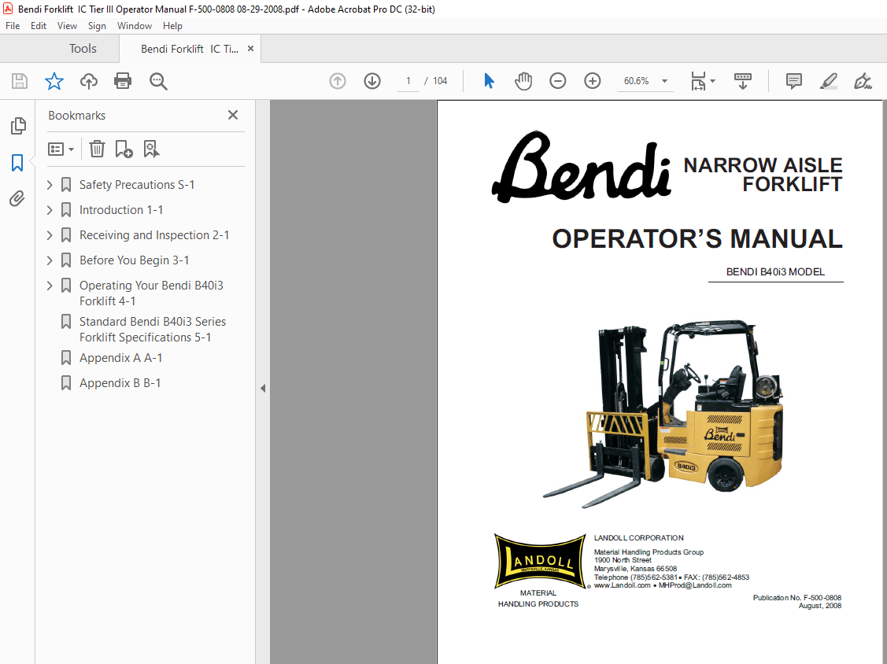Open the Attachments panel
Viewport: 887px width, 664px height.
[x=18, y=198]
